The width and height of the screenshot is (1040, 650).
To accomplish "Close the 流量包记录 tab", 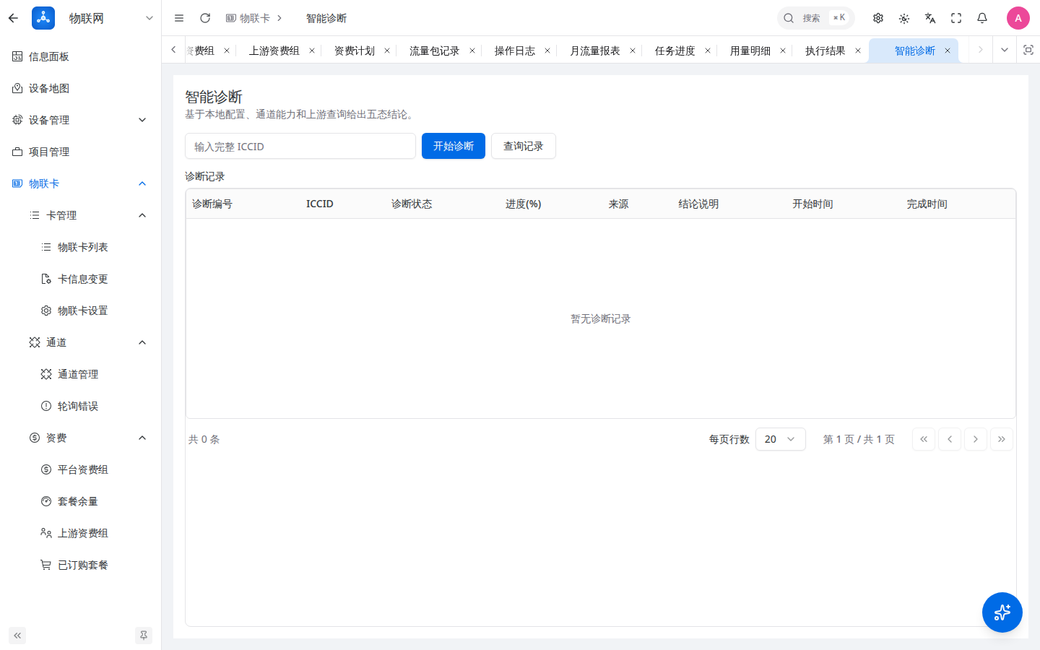I will tap(472, 51).
